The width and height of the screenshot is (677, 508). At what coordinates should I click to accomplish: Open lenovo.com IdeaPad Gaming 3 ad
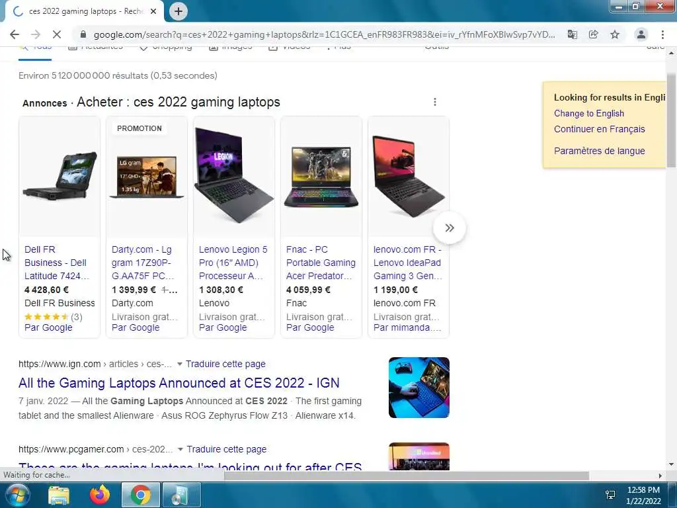click(407, 263)
